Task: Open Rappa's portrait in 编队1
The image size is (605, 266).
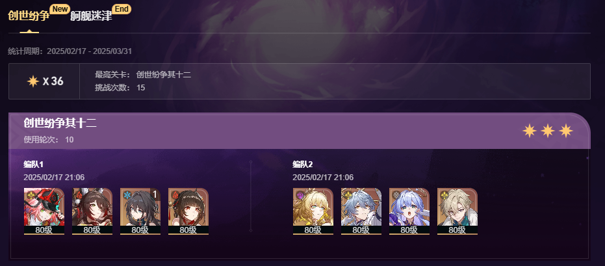Action: 44,211
